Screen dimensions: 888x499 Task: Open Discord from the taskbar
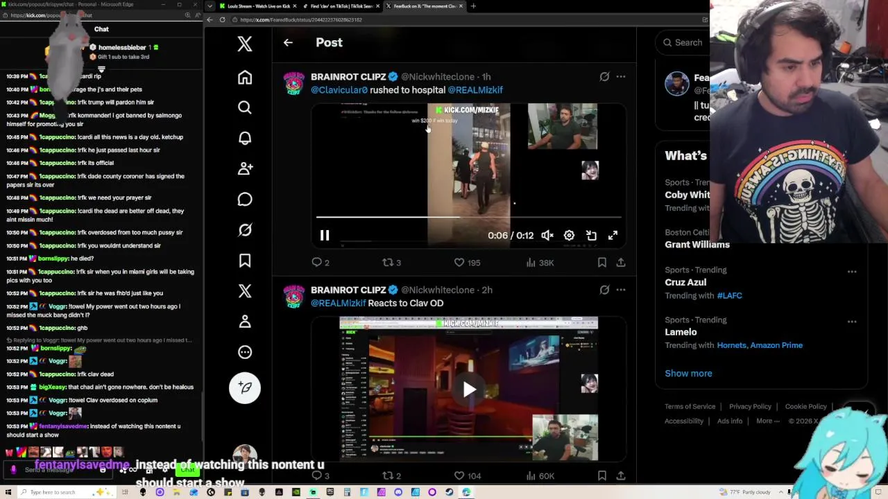[x=398, y=492]
